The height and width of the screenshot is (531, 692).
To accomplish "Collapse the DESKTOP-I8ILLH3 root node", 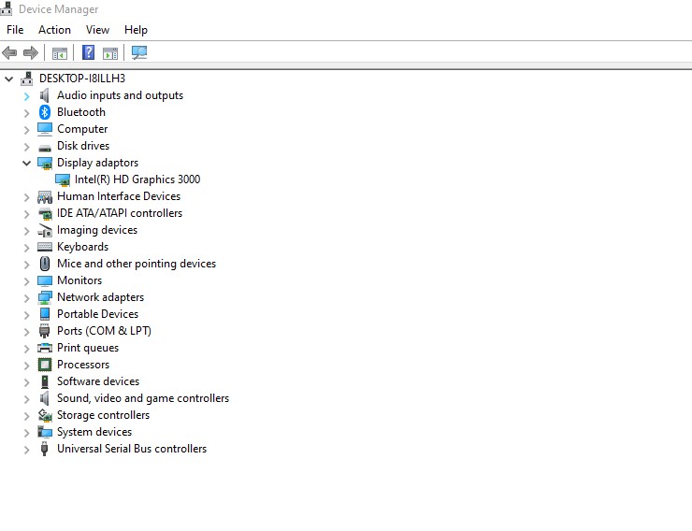I will [x=8, y=79].
